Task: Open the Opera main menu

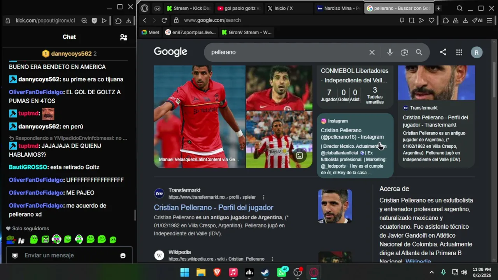Action: click(x=144, y=8)
